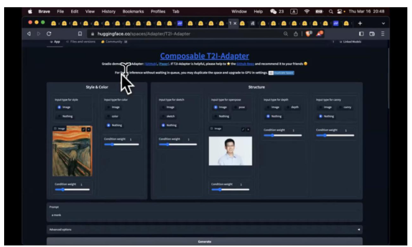Select Nothing for style input type
Viewport: 412px width, 247px height.
point(65,116)
